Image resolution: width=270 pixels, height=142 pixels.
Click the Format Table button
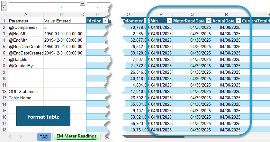[43, 117]
